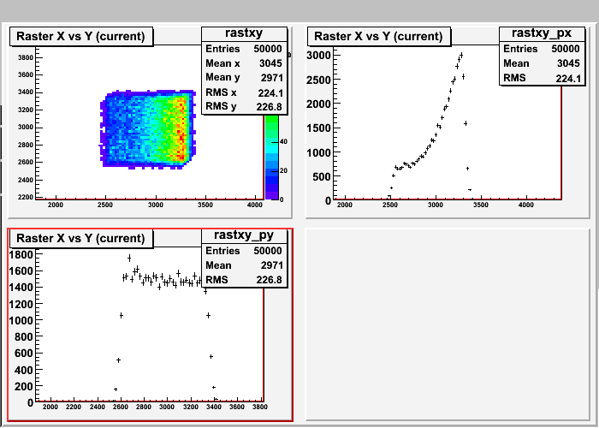The width and height of the screenshot is (599, 428).
Task: Click the red hot-spot region of the raster histogram
Action: click(x=181, y=130)
